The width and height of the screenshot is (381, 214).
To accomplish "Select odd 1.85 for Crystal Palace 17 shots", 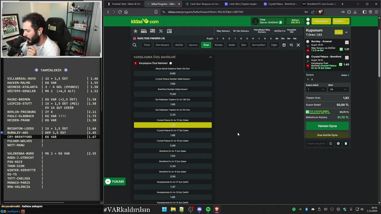I will pos(173,135).
